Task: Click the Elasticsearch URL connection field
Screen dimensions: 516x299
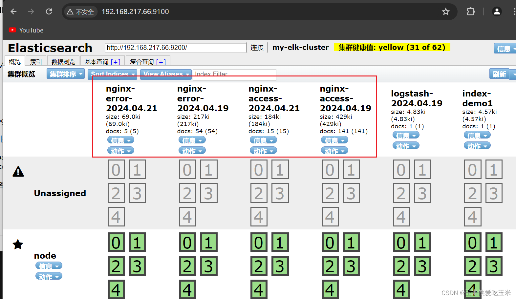Action: (x=176, y=48)
